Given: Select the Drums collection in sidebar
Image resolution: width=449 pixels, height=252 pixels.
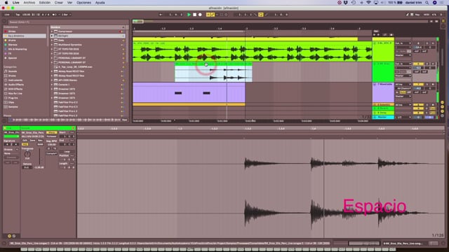Looking at the screenshot, I should coord(12,41).
